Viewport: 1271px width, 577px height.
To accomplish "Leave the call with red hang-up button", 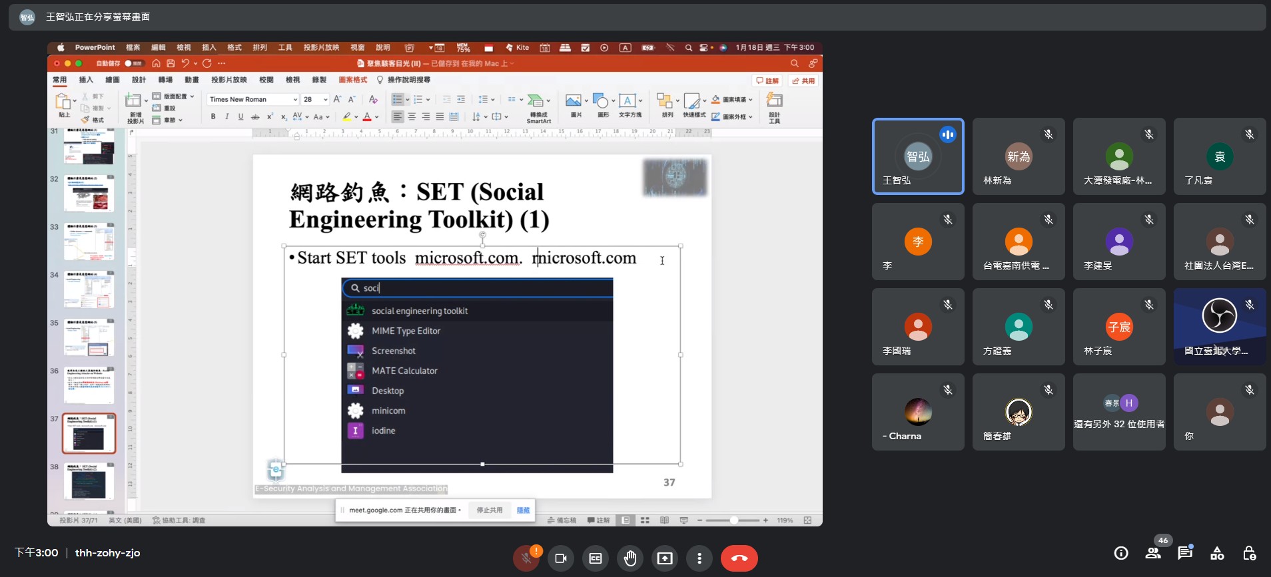I will click(739, 558).
